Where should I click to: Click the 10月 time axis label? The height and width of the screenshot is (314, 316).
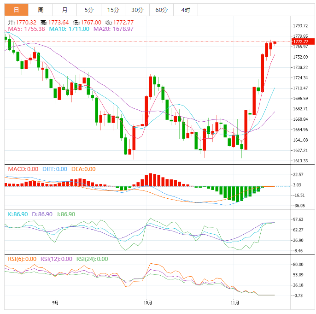point(148,303)
